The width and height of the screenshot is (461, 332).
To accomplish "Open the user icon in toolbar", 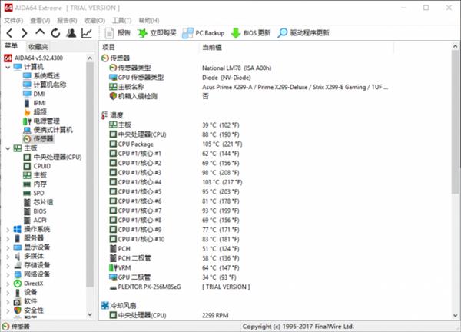I will tap(71, 33).
